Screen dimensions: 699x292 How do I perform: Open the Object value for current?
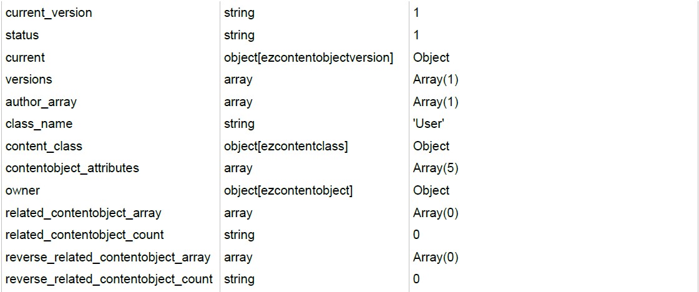click(431, 57)
